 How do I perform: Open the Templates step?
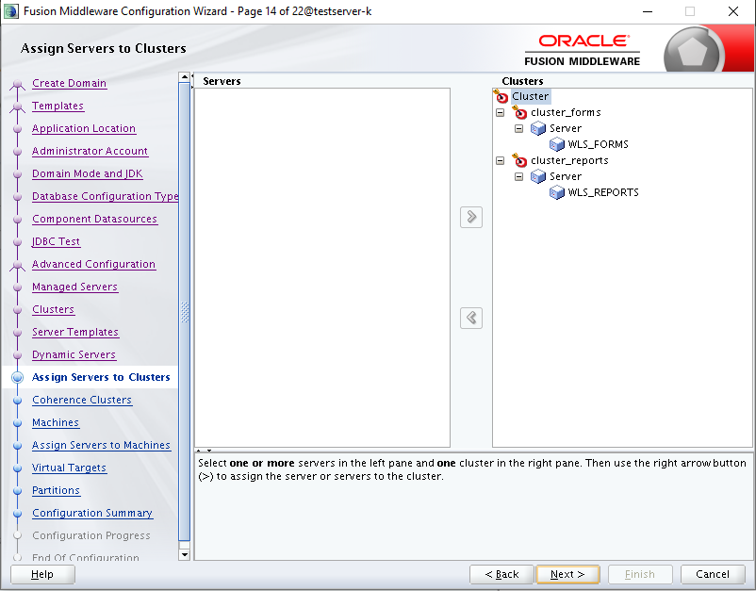(58, 107)
